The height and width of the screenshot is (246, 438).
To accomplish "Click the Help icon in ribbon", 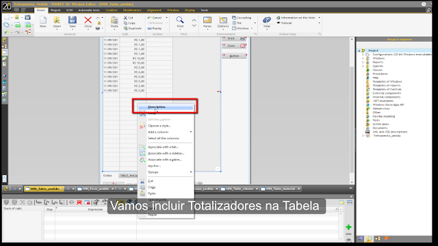I will coord(267,20).
